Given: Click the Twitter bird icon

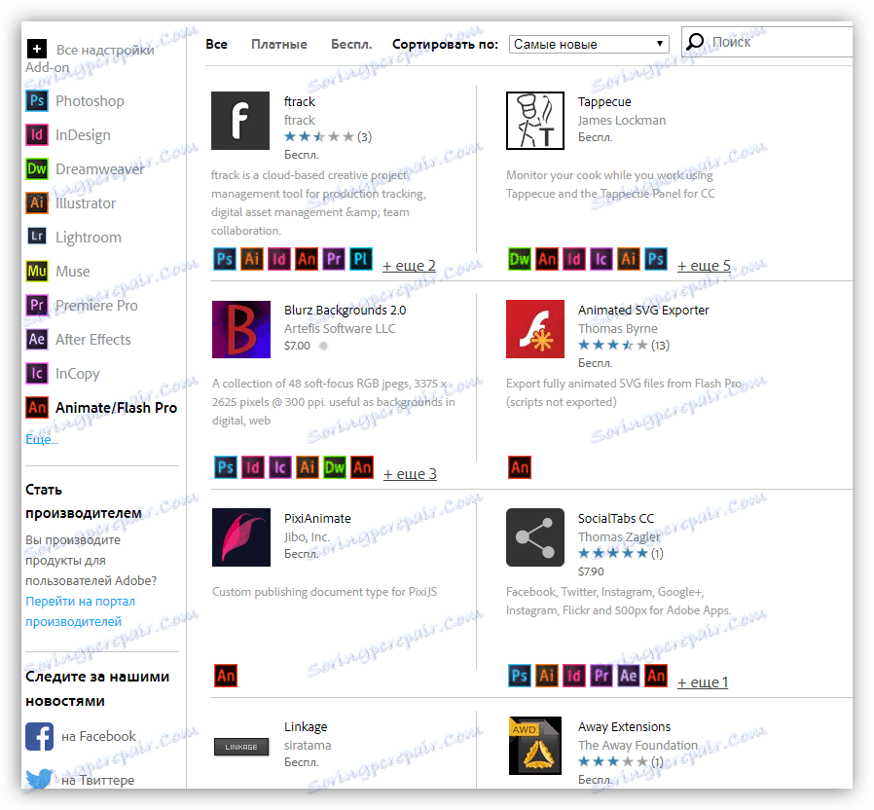Looking at the screenshot, I should [40, 779].
